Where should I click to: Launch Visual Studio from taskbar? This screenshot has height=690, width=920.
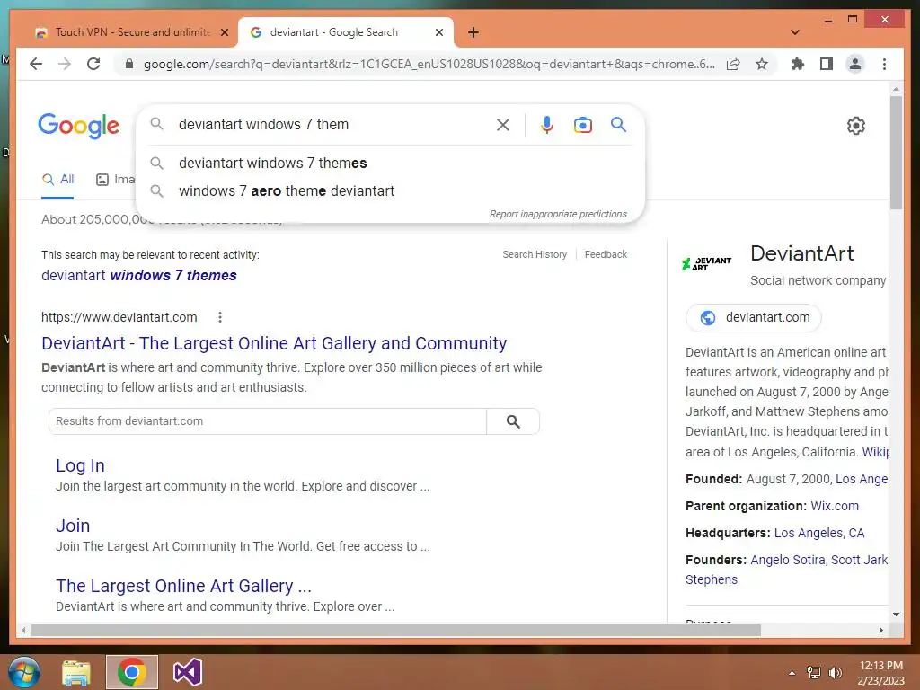[188, 672]
